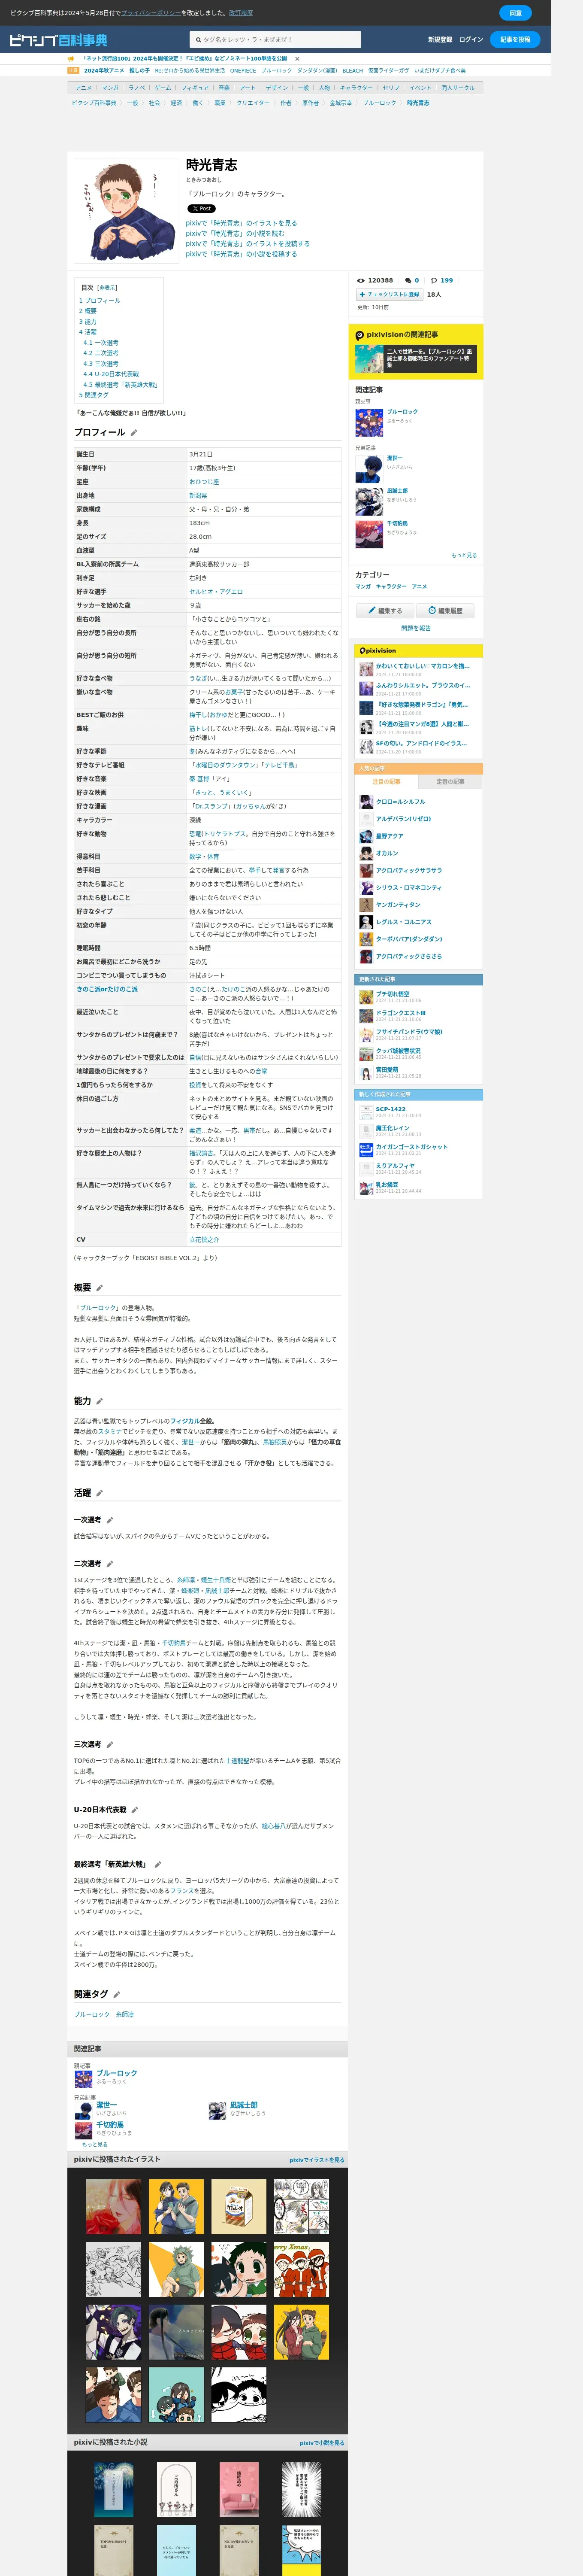Click the eye view count icon
Image resolution: width=583 pixels, height=2576 pixels.
coord(361,281)
